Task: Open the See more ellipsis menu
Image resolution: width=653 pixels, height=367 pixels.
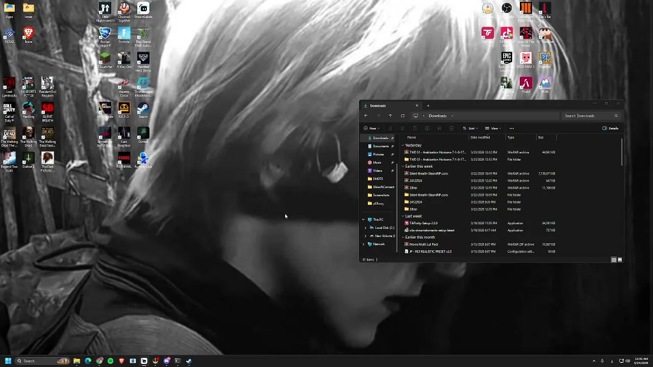Action: pos(512,128)
